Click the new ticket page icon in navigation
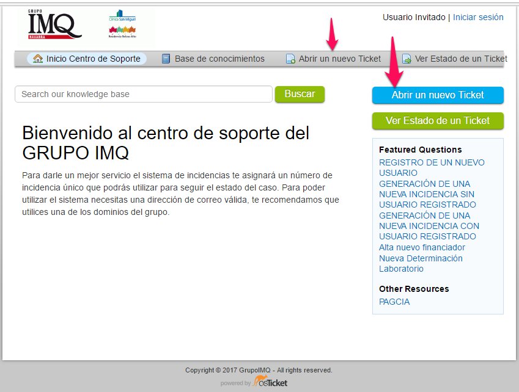Image resolution: width=519 pixels, height=392 pixels. pyautogui.click(x=290, y=59)
